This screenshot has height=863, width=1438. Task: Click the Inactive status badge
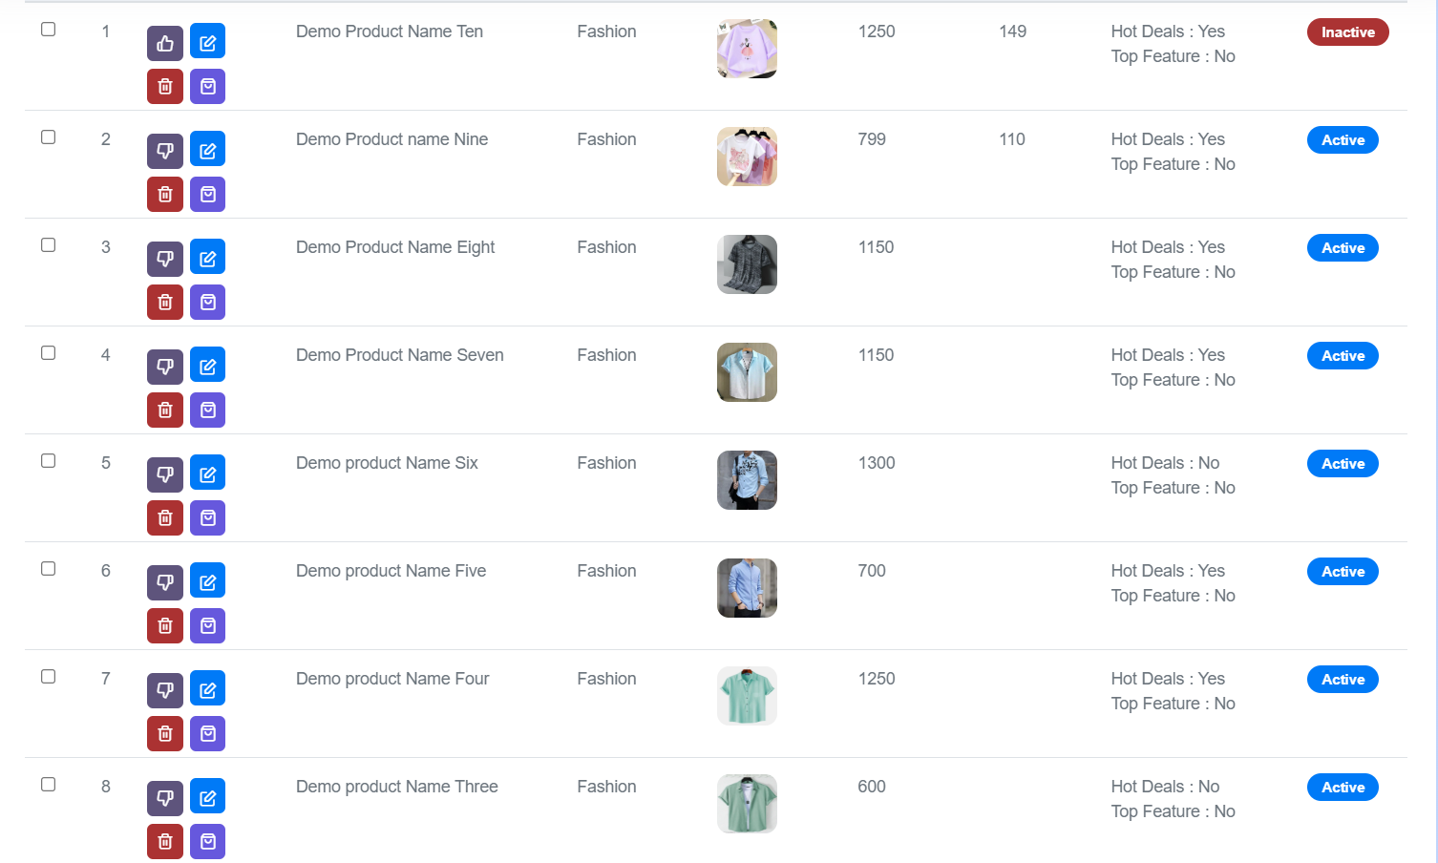[1347, 32]
